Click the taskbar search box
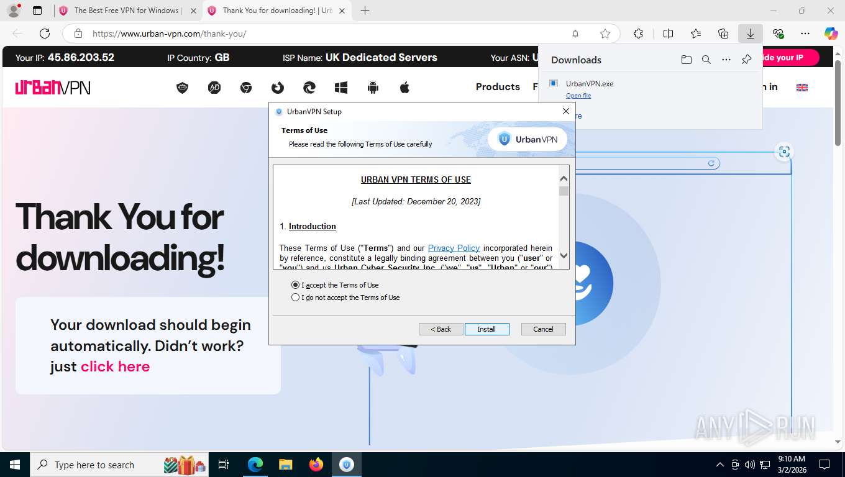 click(120, 465)
